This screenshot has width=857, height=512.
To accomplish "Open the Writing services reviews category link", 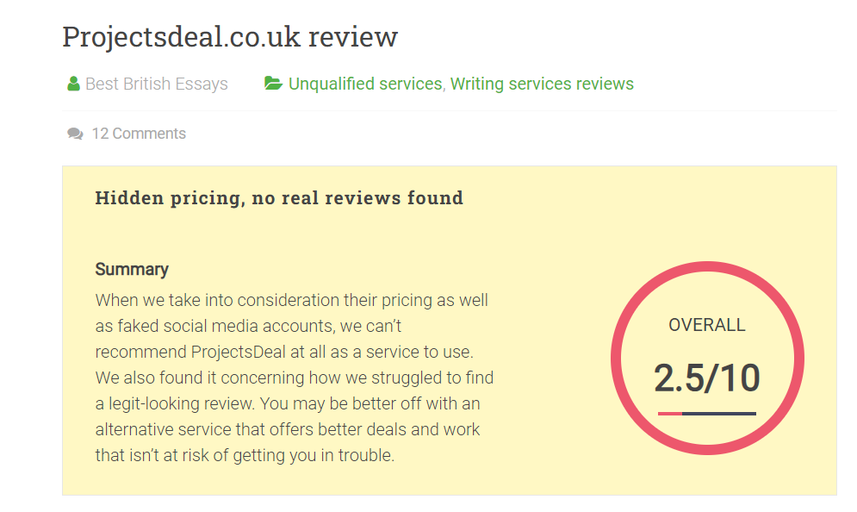I will pyautogui.click(x=542, y=84).
